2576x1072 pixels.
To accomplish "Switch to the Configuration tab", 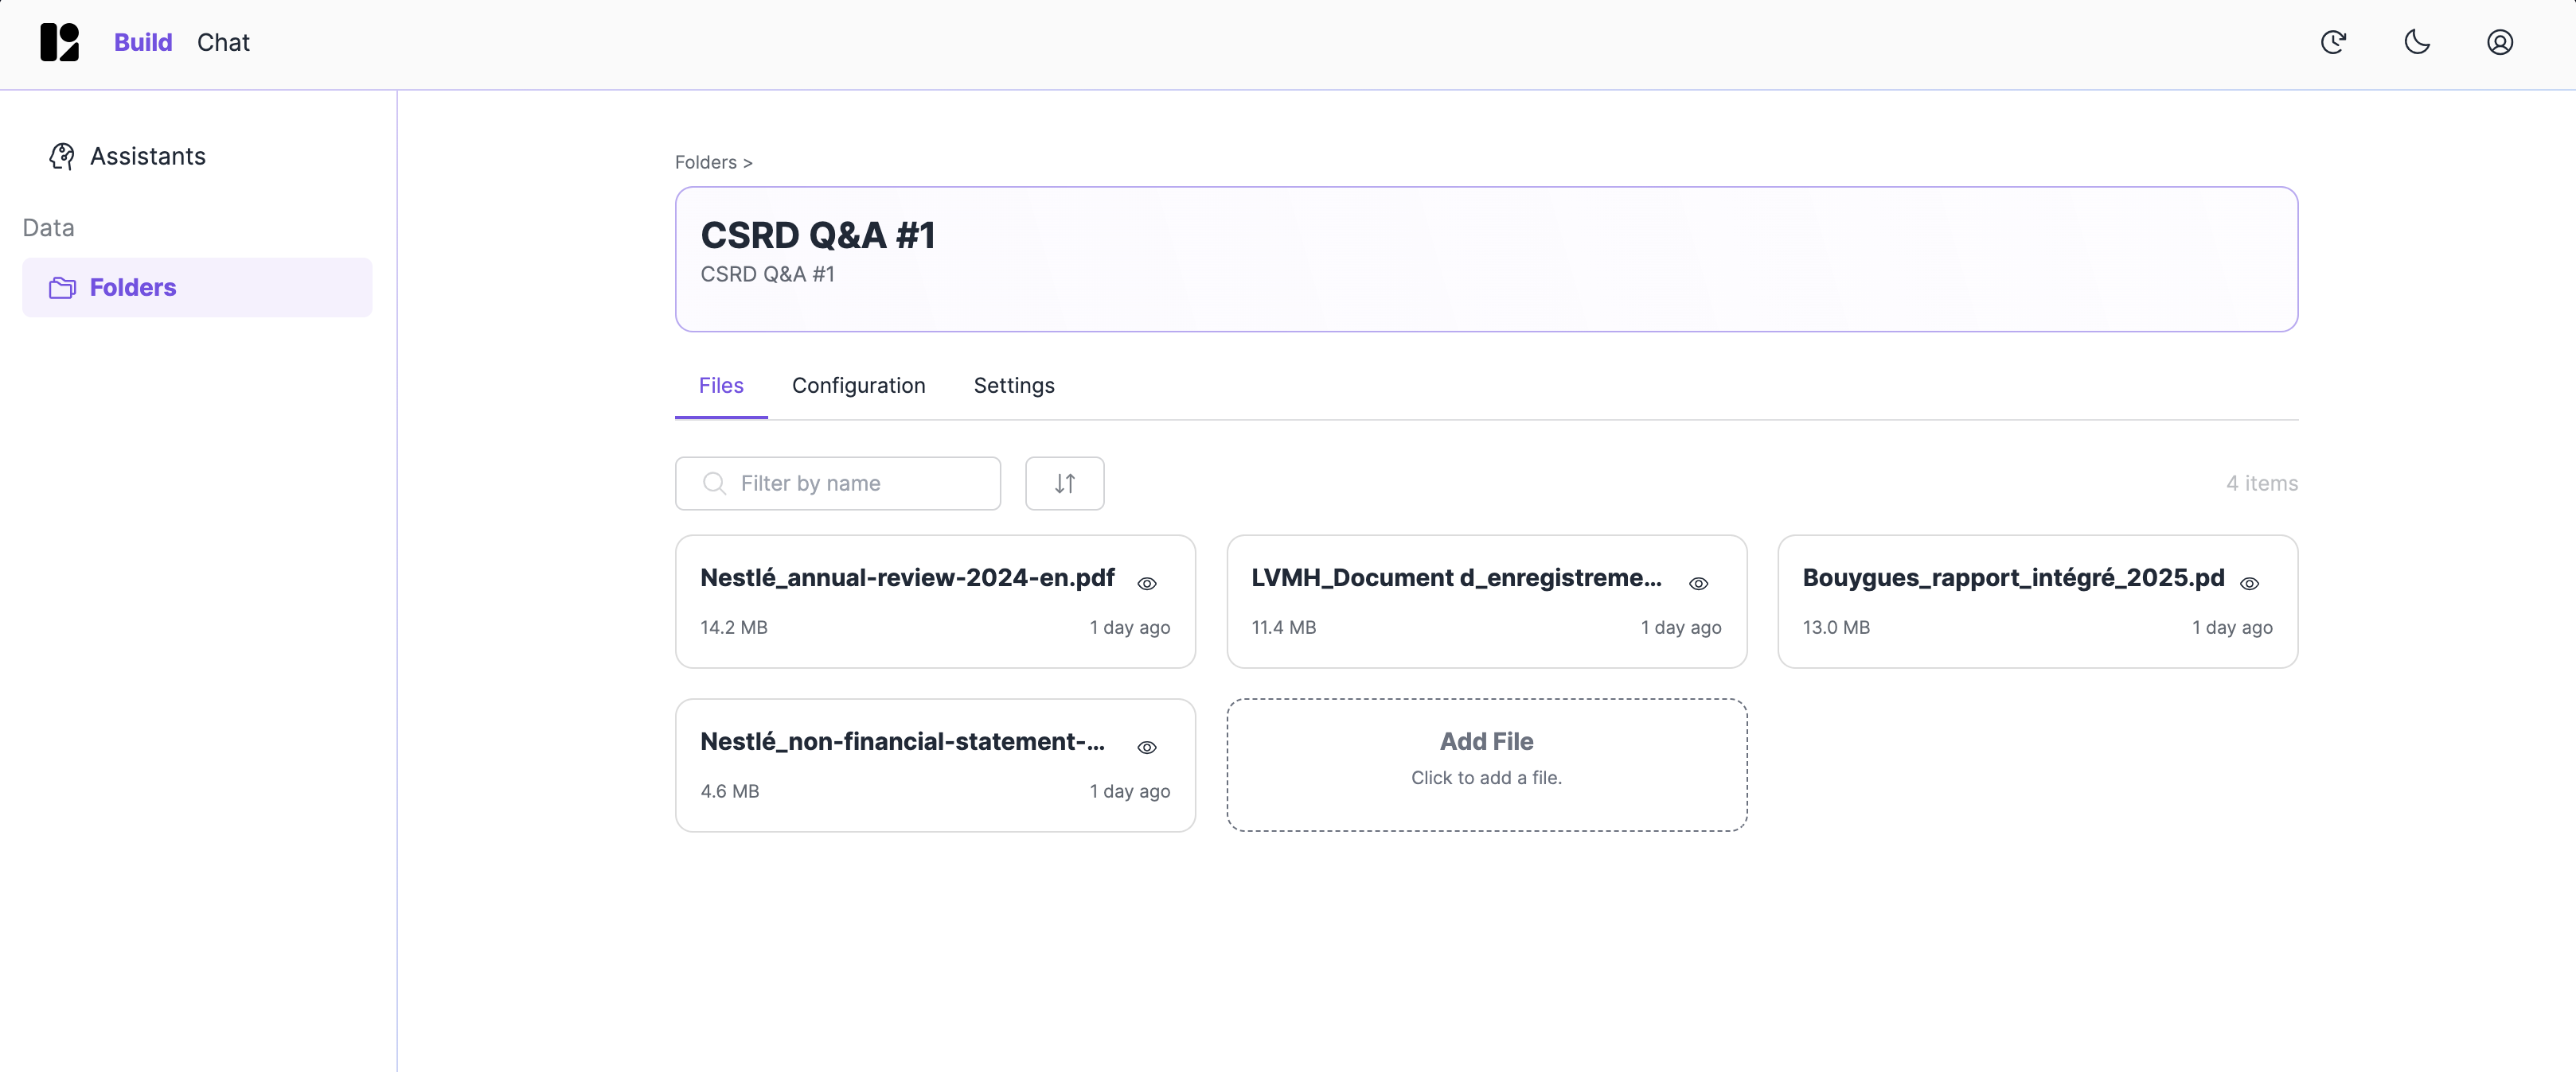I will tap(858, 386).
